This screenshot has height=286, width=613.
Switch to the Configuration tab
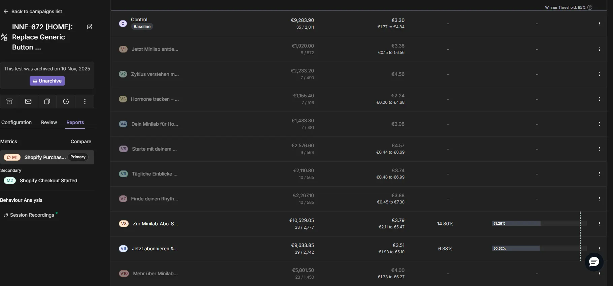click(x=17, y=122)
